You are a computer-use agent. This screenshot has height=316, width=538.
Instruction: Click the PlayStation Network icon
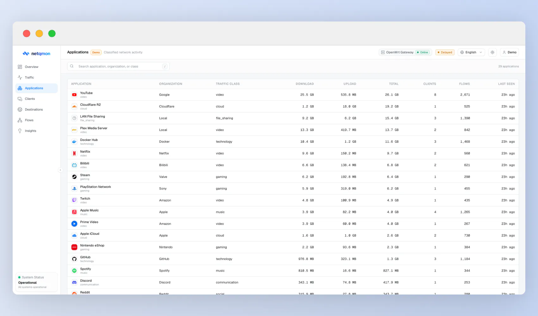pos(74,189)
